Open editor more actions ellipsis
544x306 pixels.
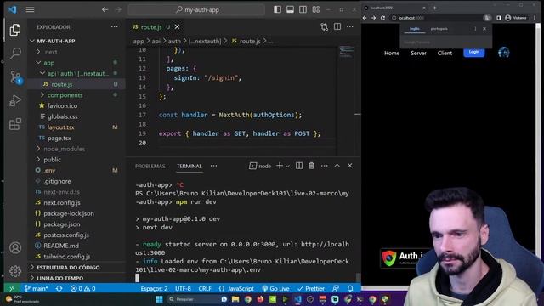coord(349,26)
